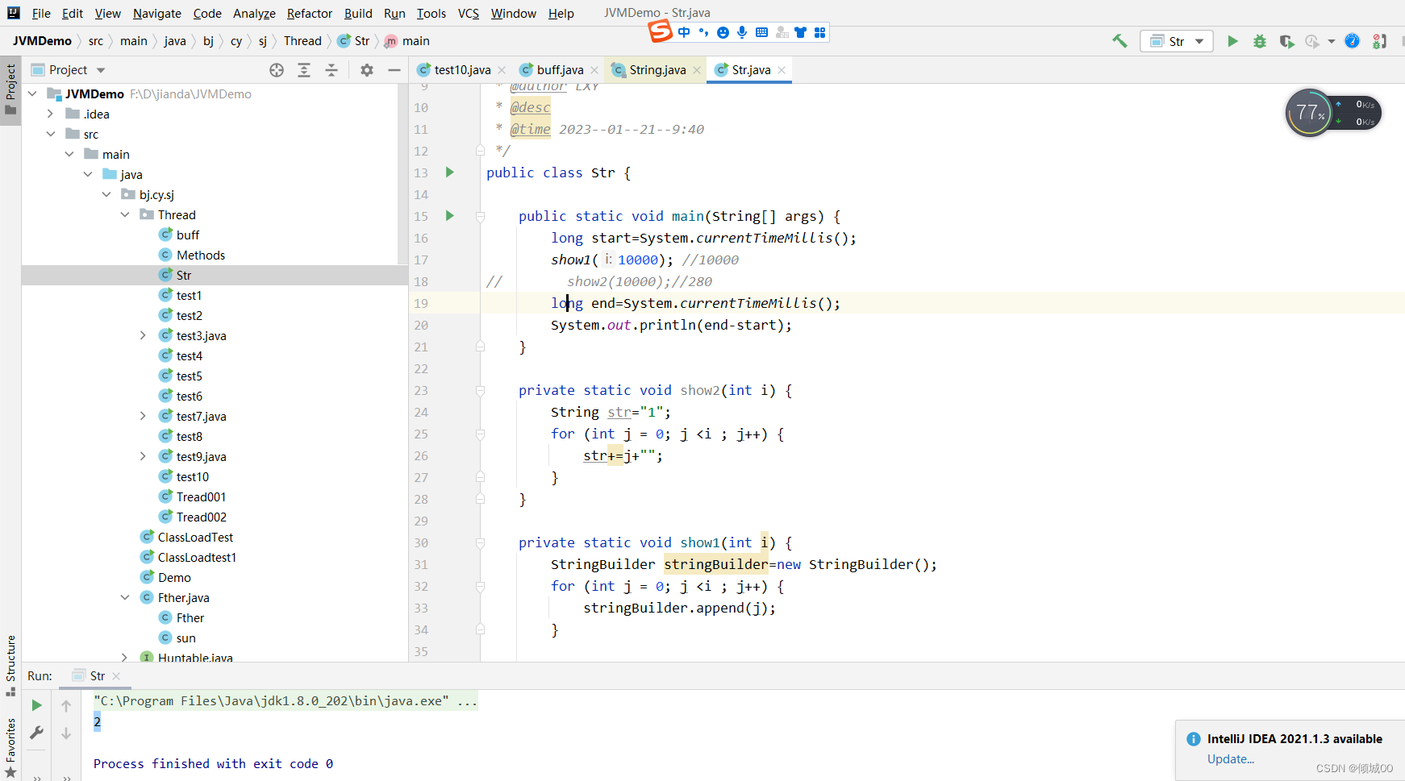Click the Build Project hammer icon
Viewport: 1405px width, 781px height.
(x=1119, y=41)
